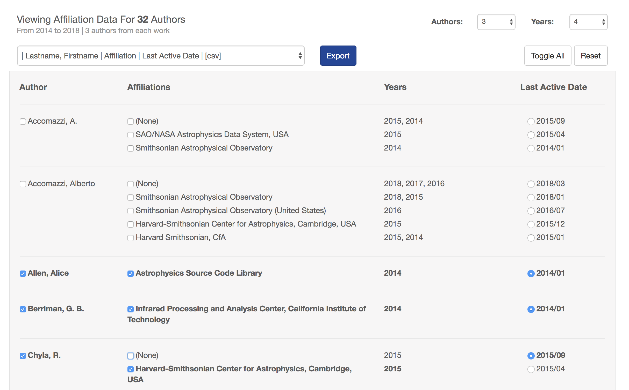Click the Export button

[338, 55]
